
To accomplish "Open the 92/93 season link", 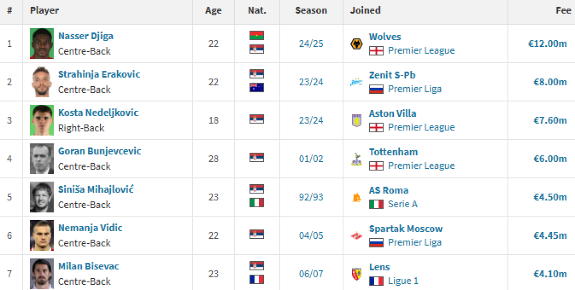I will [311, 197].
